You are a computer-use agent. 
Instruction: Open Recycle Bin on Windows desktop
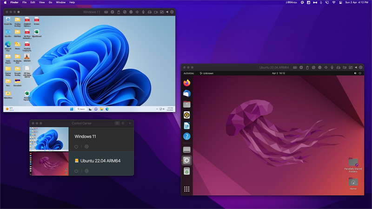click(8, 21)
